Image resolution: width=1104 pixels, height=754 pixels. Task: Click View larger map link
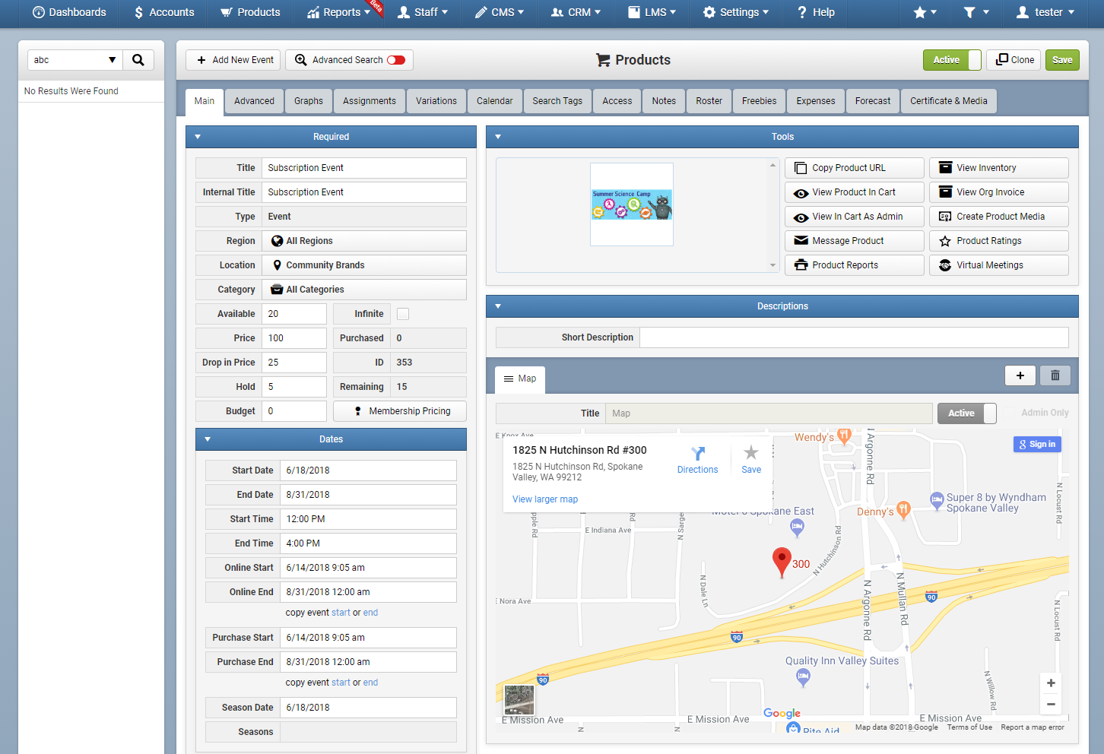pos(545,499)
